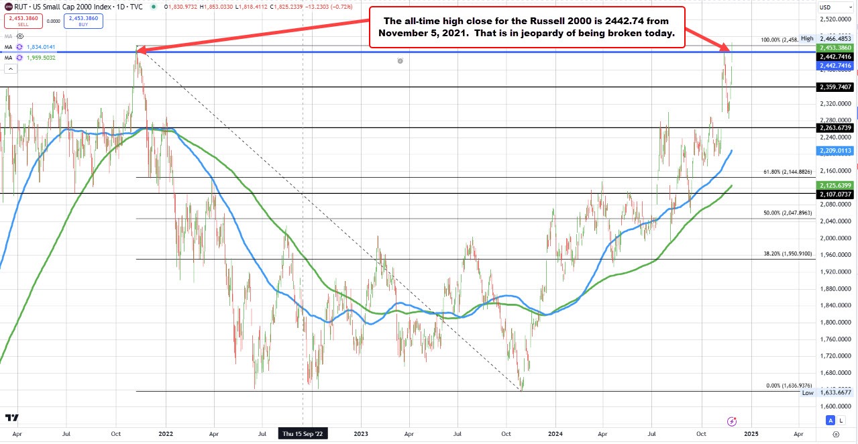Click the lightning bolt events icon
This screenshot has width=858, height=444.
[x=732, y=421]
